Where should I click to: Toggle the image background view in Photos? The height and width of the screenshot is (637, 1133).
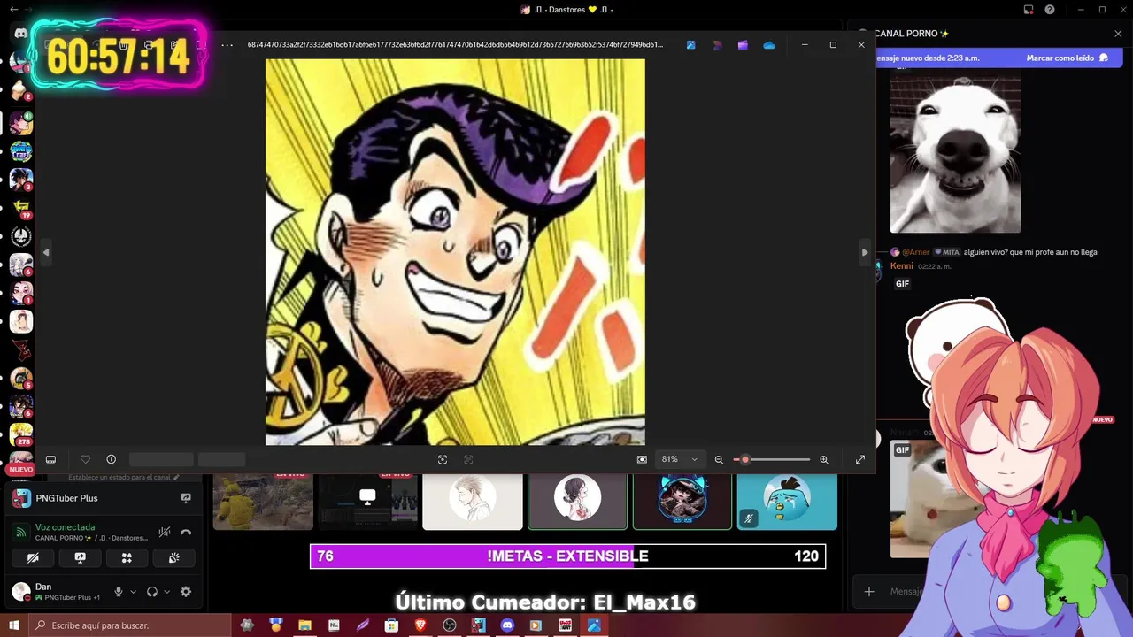[642, 459]
